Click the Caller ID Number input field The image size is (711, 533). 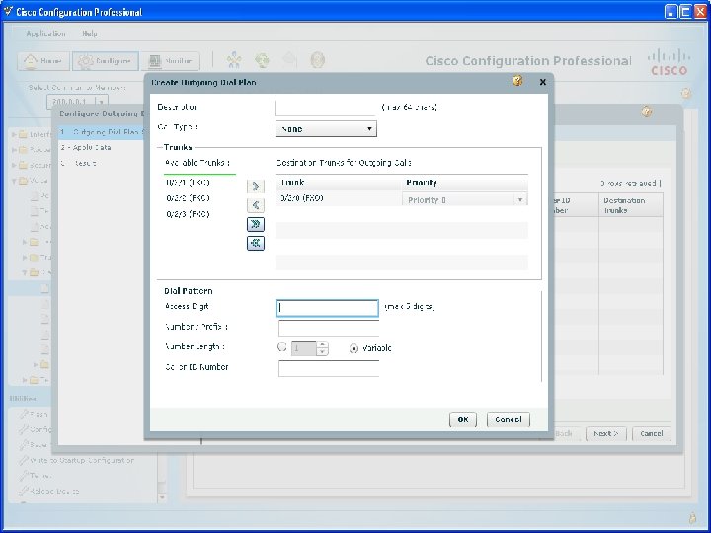pos(329,368)
